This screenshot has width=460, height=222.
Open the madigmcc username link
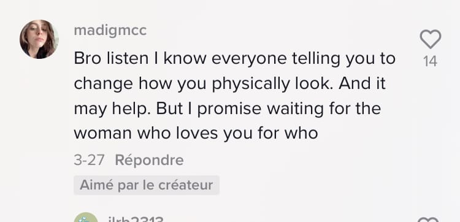click(110, 31)
